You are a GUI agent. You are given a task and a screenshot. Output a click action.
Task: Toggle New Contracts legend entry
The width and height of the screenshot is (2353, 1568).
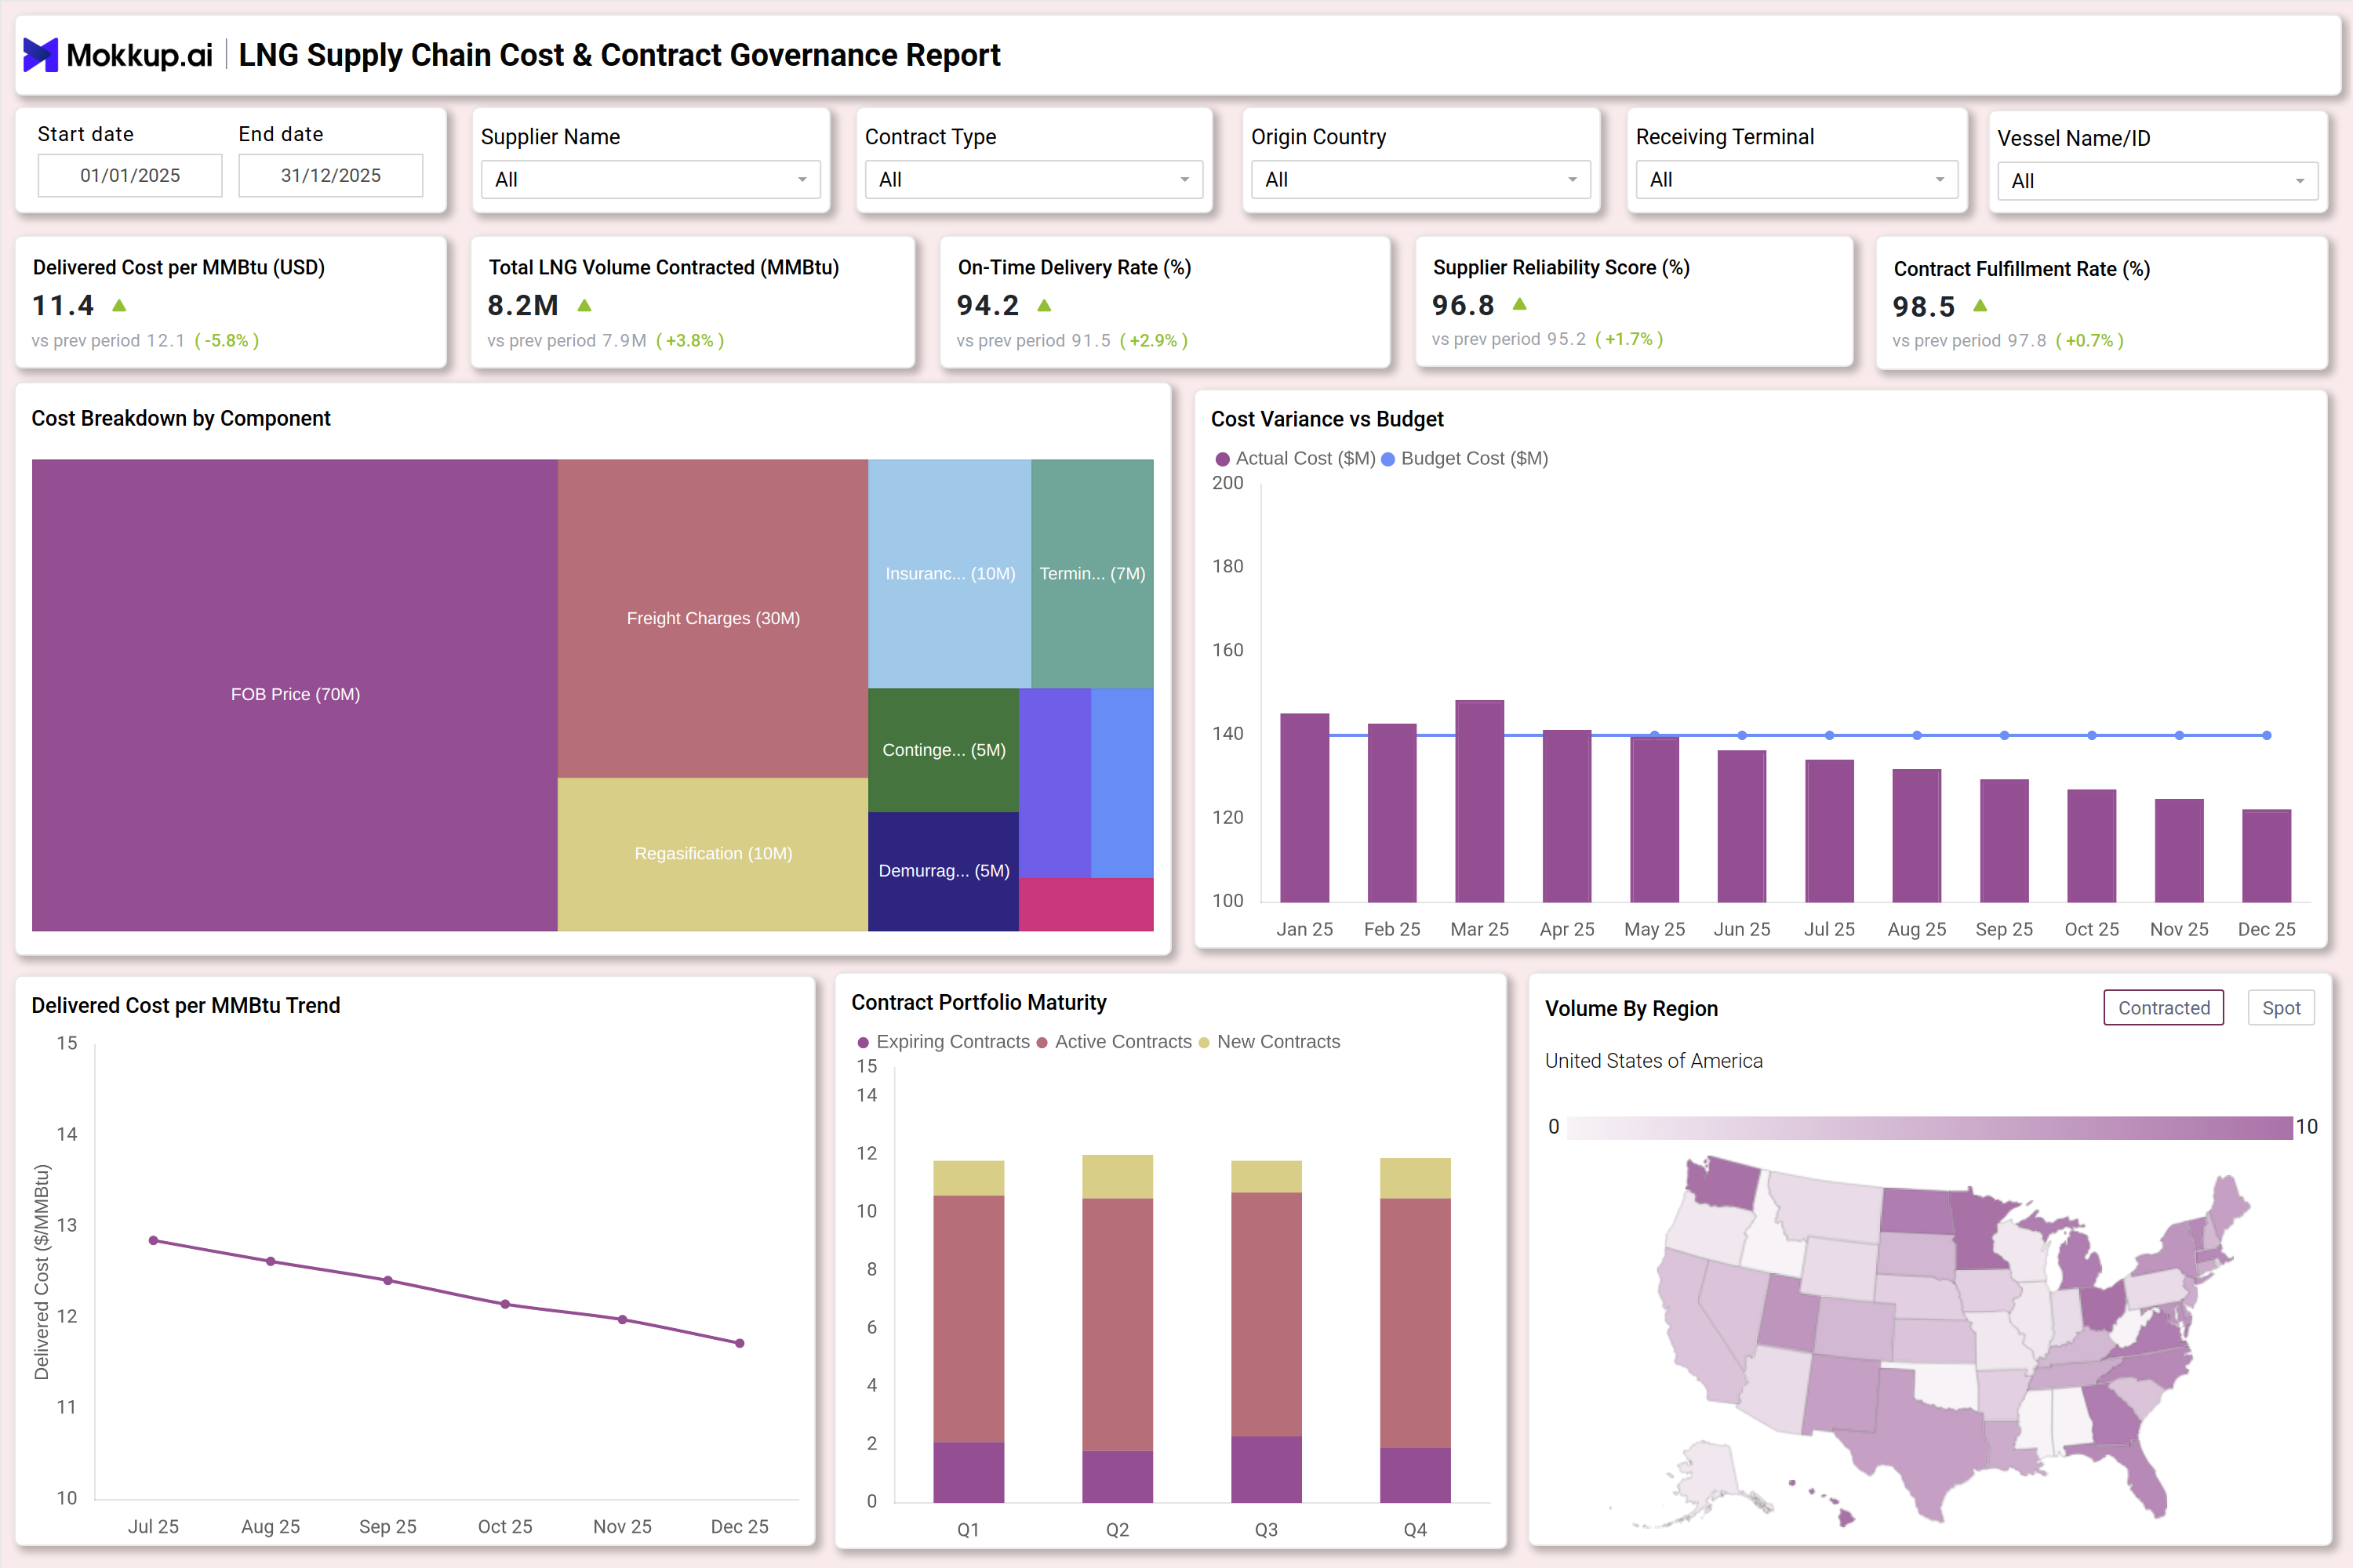click(1268, 1042)
